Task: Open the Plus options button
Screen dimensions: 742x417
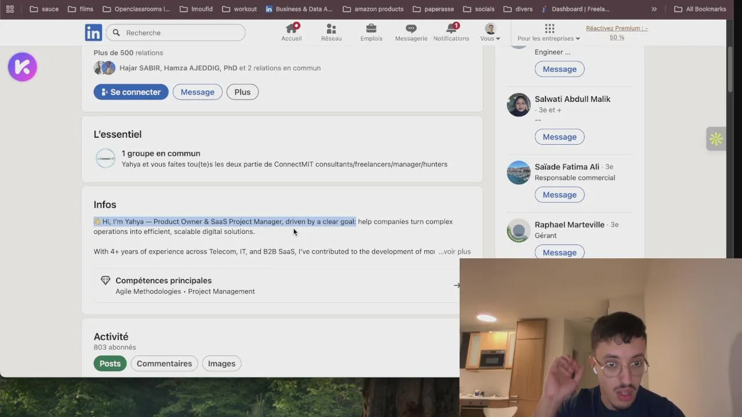Action: coord(242,92)
